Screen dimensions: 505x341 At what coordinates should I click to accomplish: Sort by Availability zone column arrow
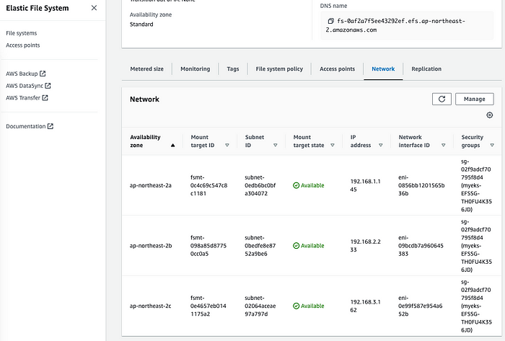[x=172, y=146]
